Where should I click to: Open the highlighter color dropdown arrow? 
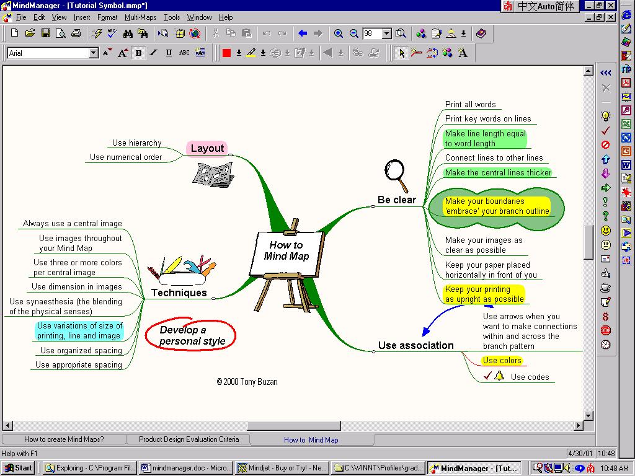pos(263,53)
